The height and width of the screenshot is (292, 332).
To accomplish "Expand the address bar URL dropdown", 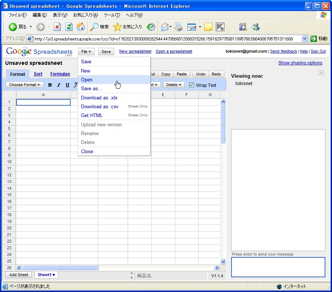I will pyautogui.click(x=304, y=39).
